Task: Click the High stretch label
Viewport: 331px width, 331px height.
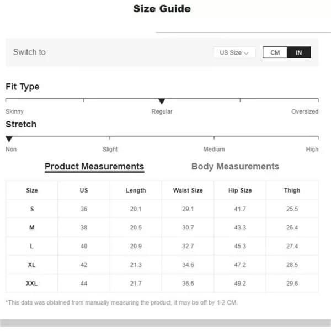Action: tap(312, 149)
